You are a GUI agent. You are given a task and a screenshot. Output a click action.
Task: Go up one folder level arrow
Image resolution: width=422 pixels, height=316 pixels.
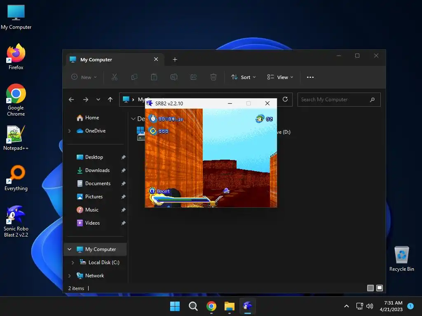pos(110,100)
